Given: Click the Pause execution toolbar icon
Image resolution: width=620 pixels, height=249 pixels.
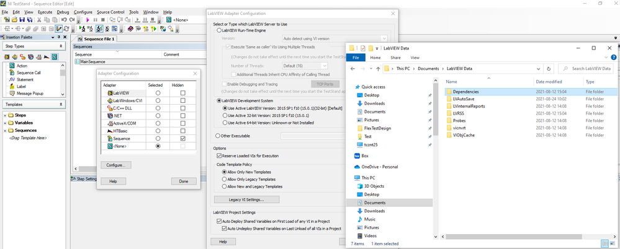Looking at the screenshot, I should [x=96, y=20].
